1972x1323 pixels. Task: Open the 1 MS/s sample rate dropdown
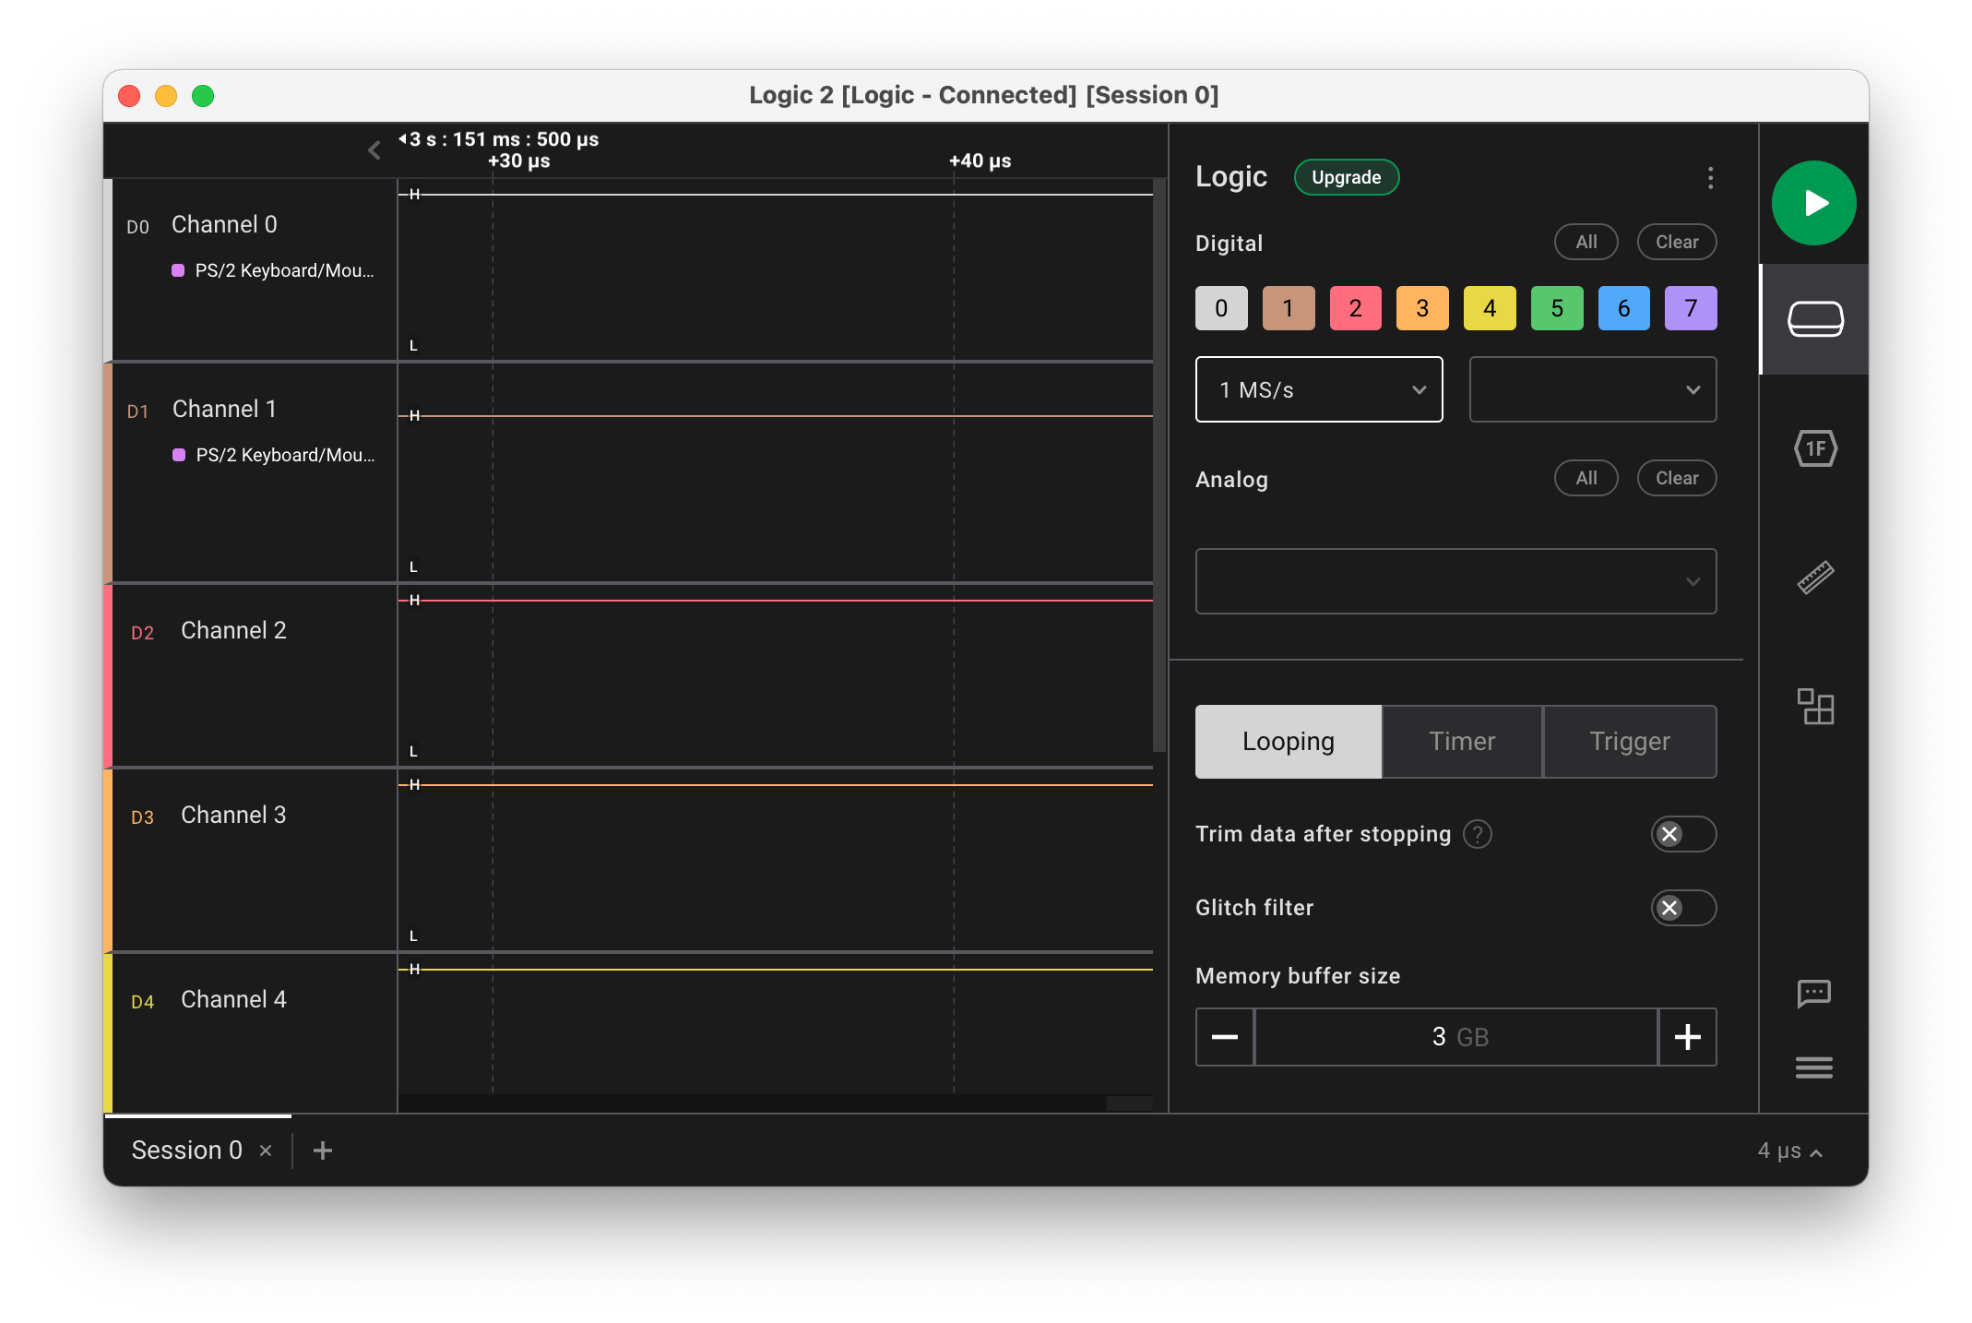(1319, 389)
